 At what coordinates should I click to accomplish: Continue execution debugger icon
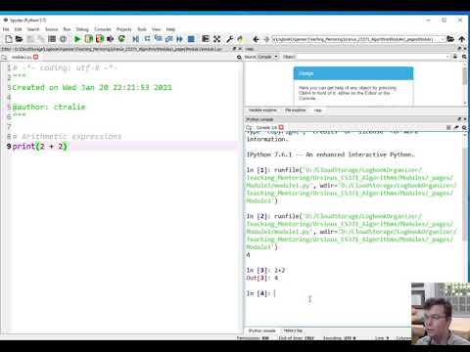(180, 39)
